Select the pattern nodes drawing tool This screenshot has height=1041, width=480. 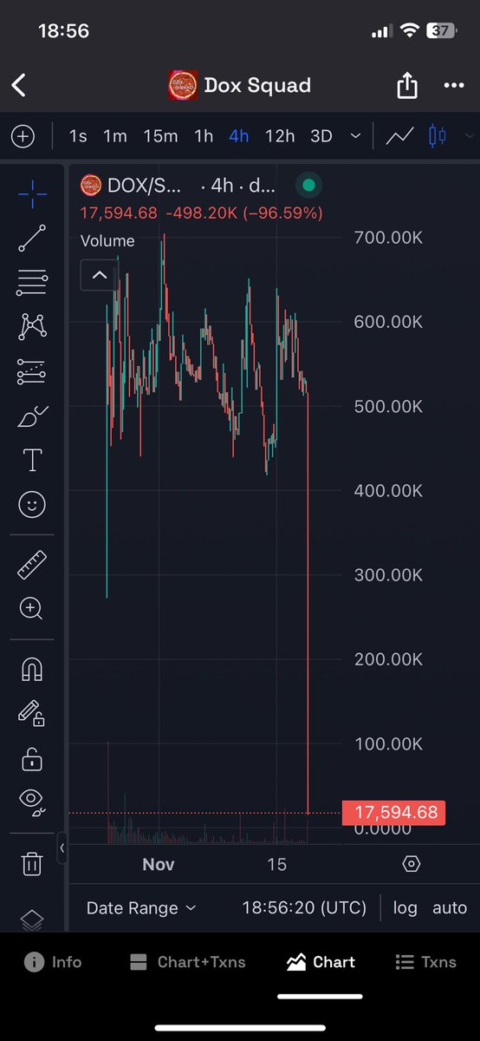click(x=32, y=327)
